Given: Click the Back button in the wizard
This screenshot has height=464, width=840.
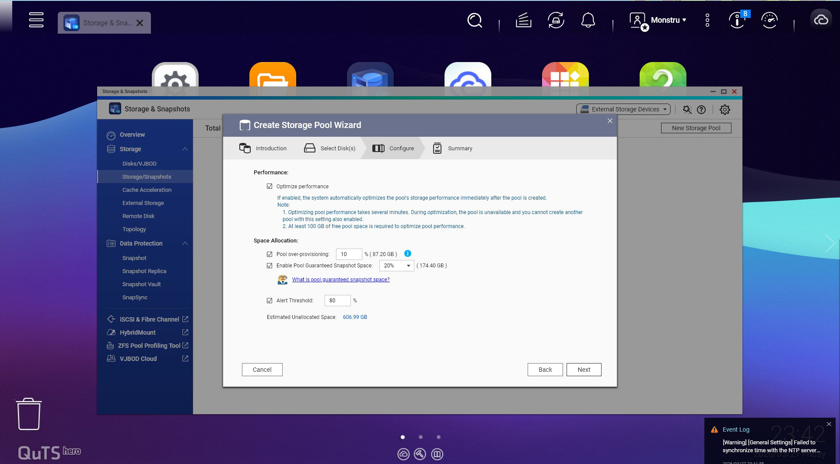Looking at the screenshot, I should coord(545,370).
